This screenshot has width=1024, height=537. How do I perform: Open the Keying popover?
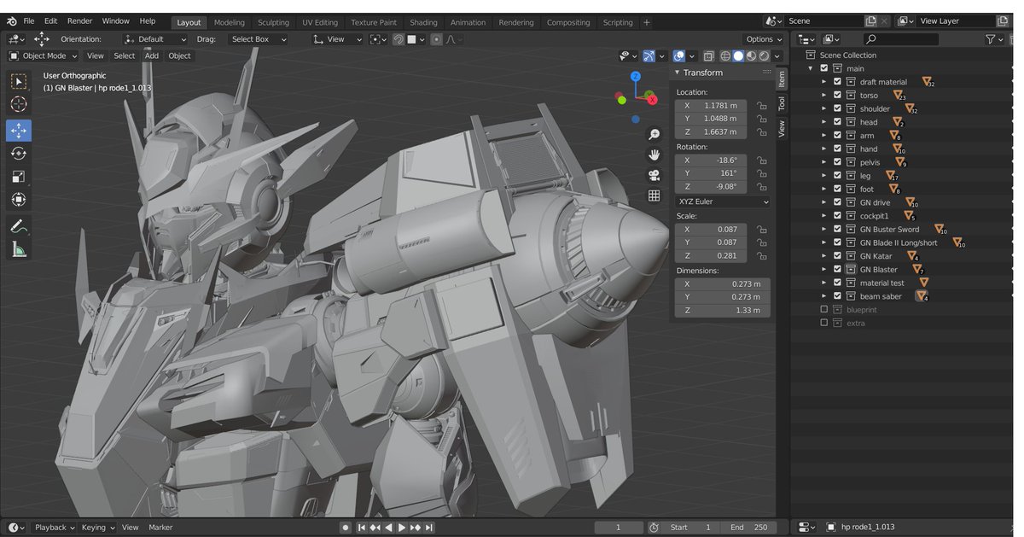click(96, 528)
